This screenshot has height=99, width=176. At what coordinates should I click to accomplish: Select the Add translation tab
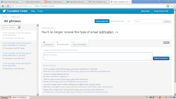63,43
